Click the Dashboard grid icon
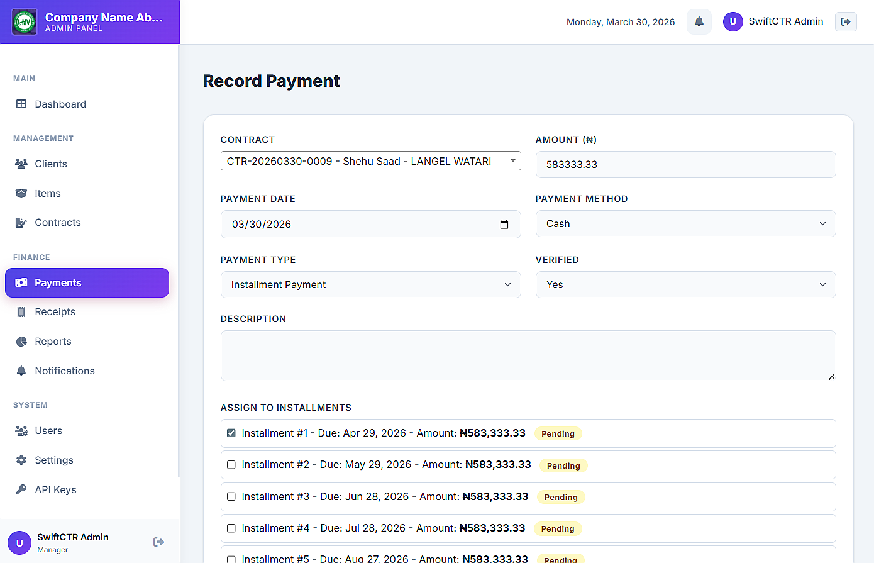 (21, 104)
